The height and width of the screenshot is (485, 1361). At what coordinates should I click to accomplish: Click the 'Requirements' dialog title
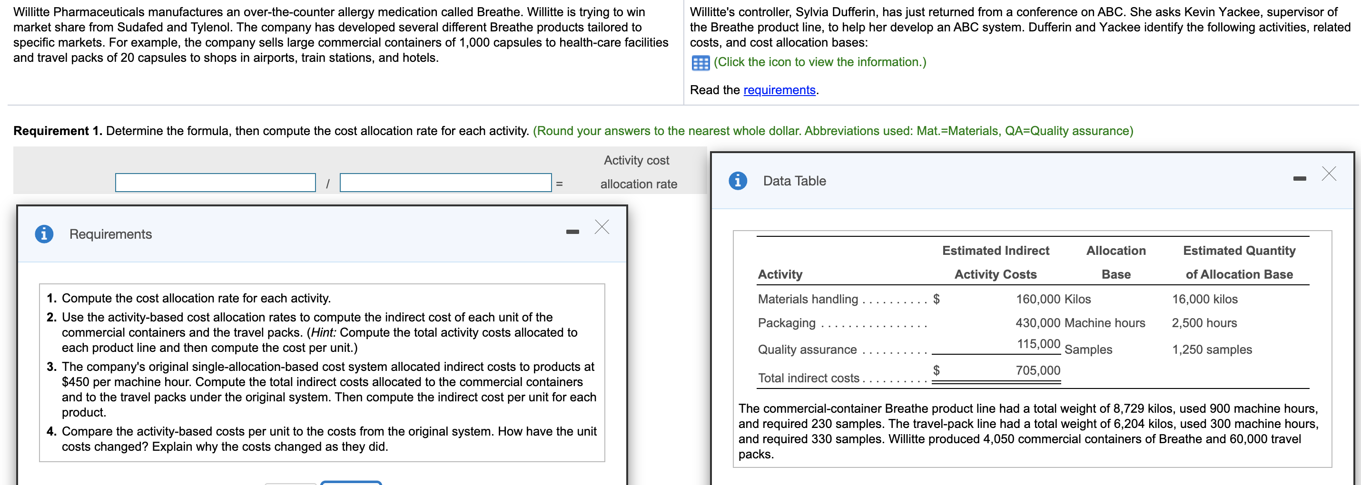coord(110,234)
